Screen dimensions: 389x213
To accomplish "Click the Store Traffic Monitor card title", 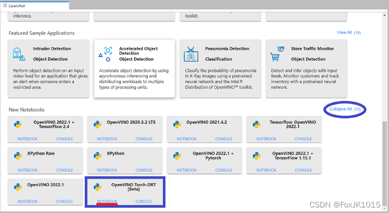I will pos(312,49).
